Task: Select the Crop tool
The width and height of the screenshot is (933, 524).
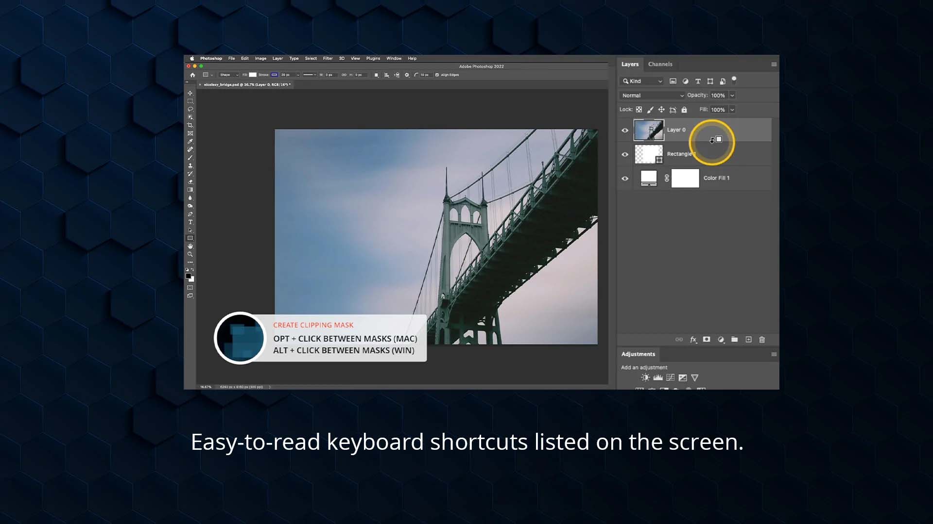Action: click(190, 125)
